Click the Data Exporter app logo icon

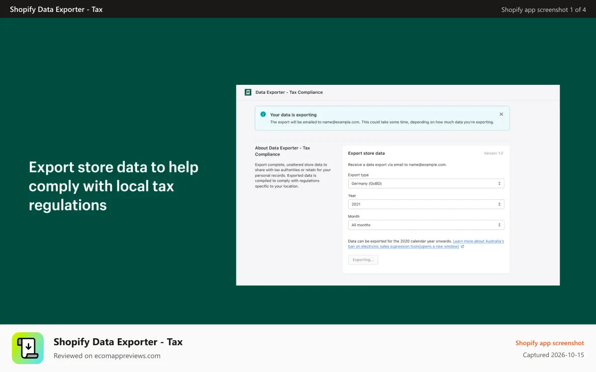pos(248,92)
